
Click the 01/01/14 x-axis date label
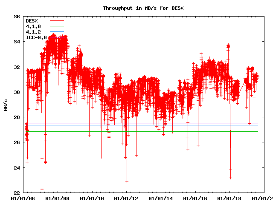[161, 198]
